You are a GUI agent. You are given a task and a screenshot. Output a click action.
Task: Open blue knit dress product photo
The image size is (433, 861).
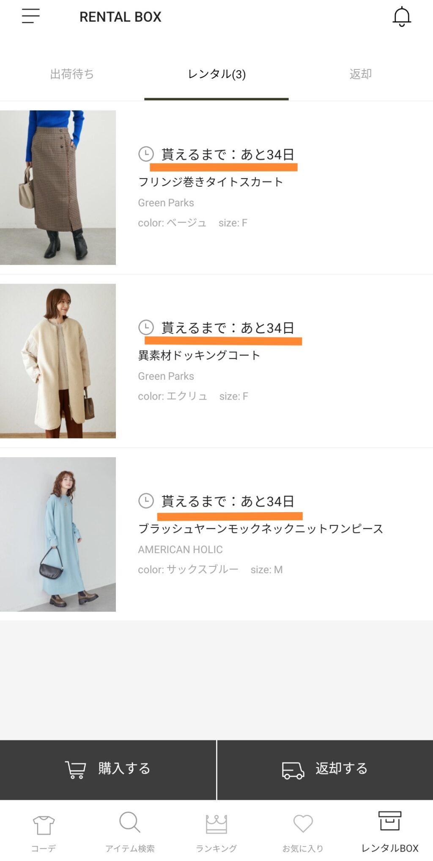click(x=58, y=534)
